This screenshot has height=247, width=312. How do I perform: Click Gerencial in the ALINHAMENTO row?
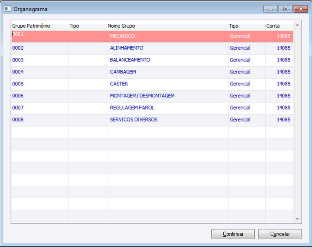coord(240,48)
